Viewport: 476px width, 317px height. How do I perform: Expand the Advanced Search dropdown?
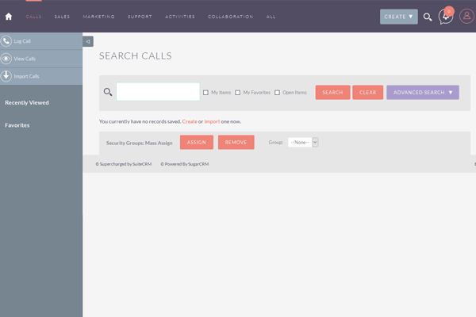(x=422, y=93)
